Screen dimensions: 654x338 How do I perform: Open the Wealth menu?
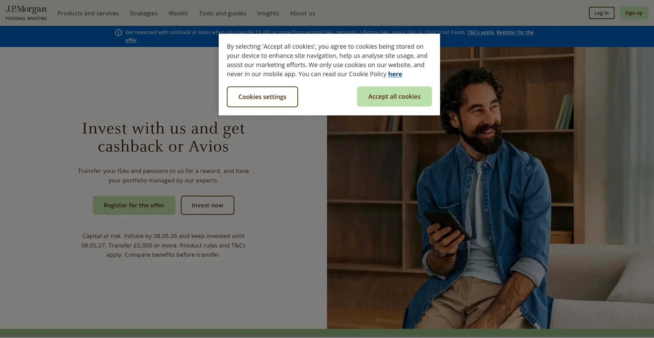(x=178, y=13)
